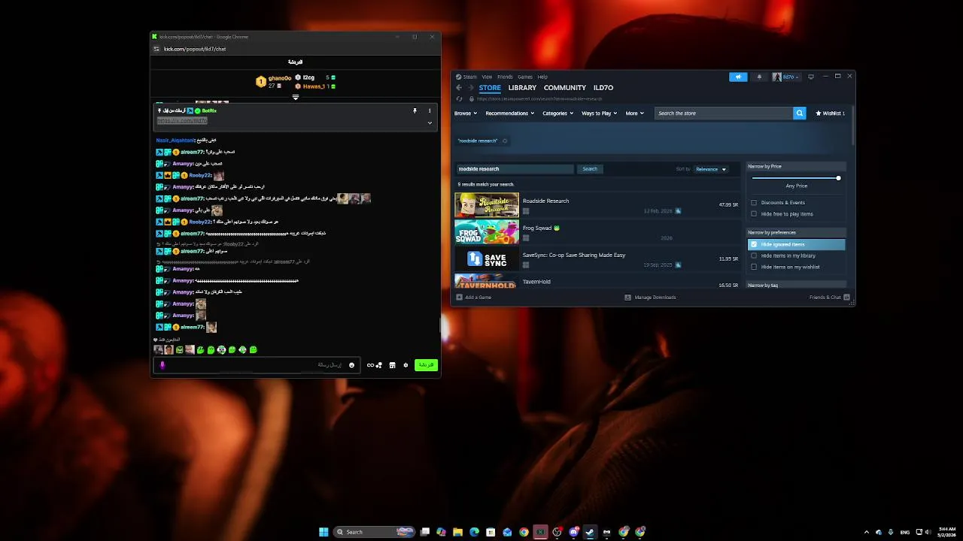Open the Steam menu in title bar
The width and height of the screenshot is (963, 541).
click(470, 77)
